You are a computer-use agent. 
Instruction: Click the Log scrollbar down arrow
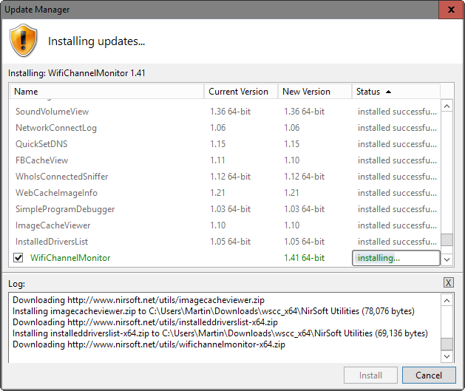447,356
